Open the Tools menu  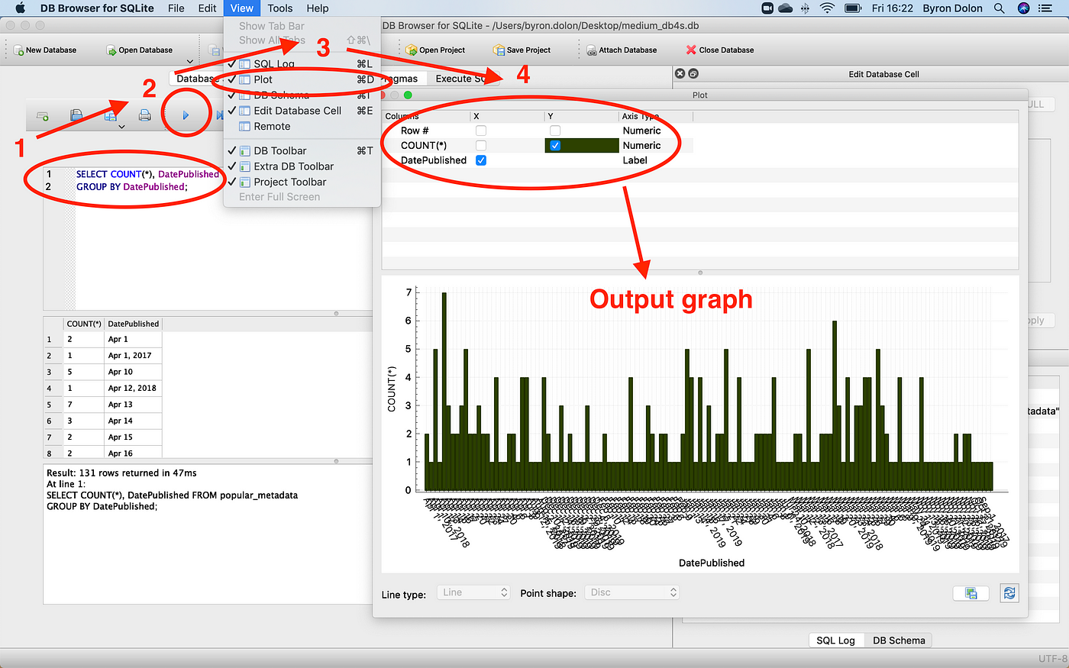[280, 8]
